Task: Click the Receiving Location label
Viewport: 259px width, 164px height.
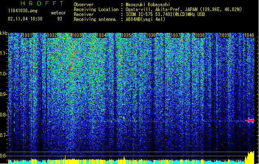Action: point(96,9)
